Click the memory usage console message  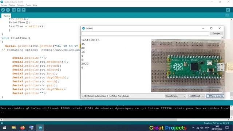click(x=115, y=108)
